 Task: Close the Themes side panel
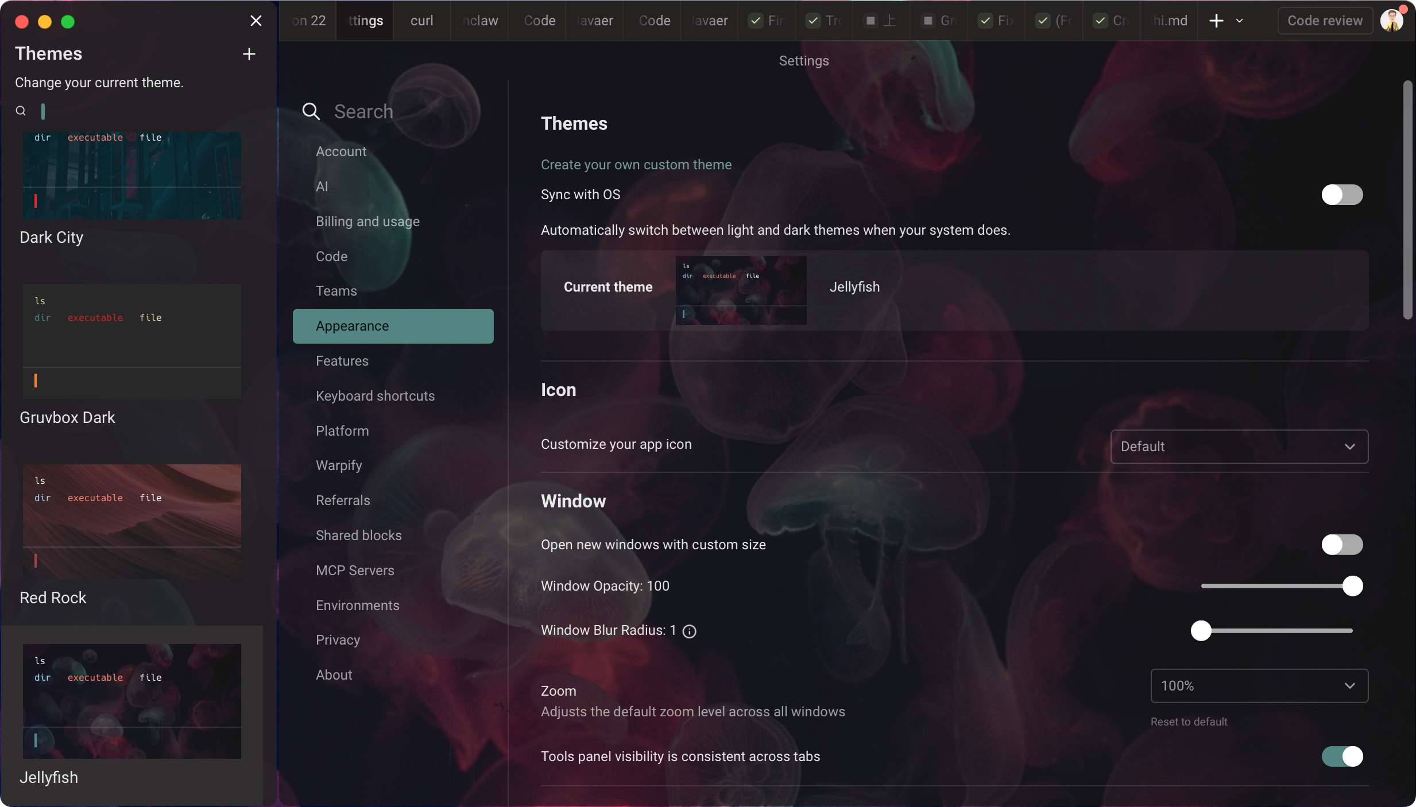click(256, 21)
